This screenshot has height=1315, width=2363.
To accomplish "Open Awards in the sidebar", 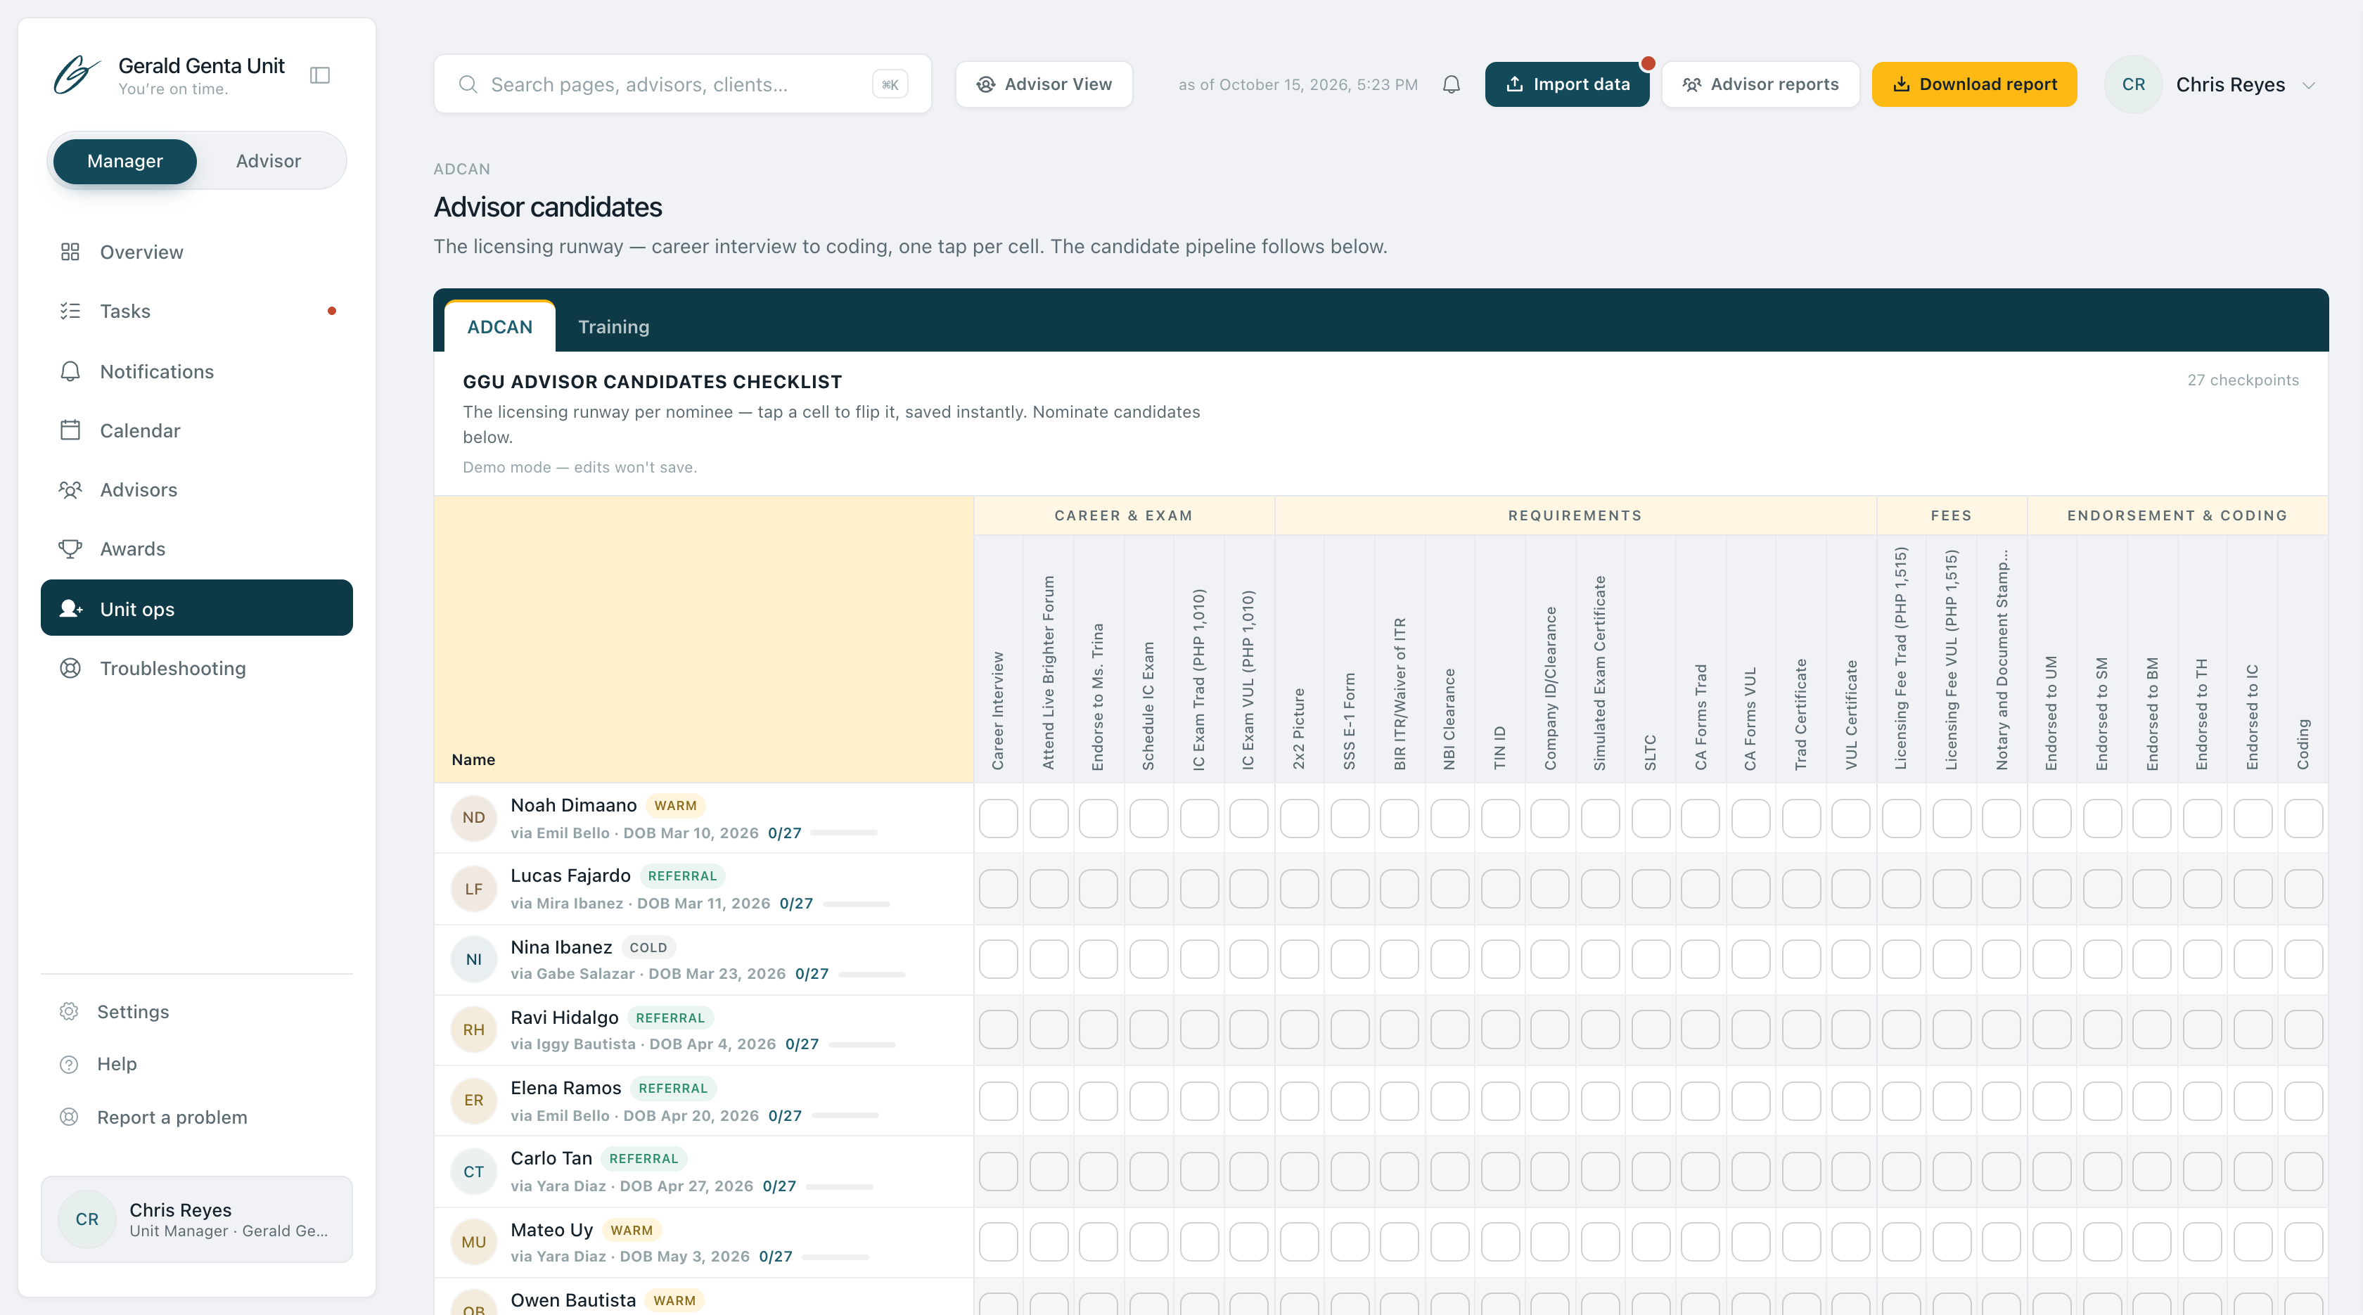I will point(196,549).
